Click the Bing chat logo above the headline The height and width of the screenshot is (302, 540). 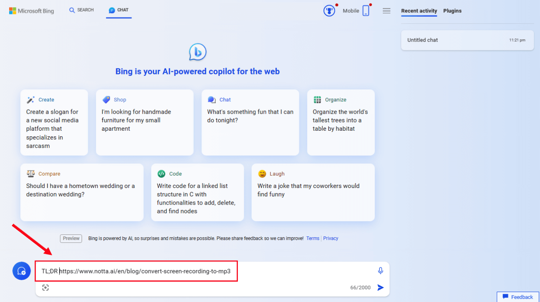[197, 52]
